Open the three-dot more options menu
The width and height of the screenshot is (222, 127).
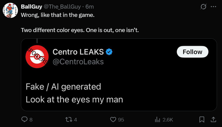(213, 7)
